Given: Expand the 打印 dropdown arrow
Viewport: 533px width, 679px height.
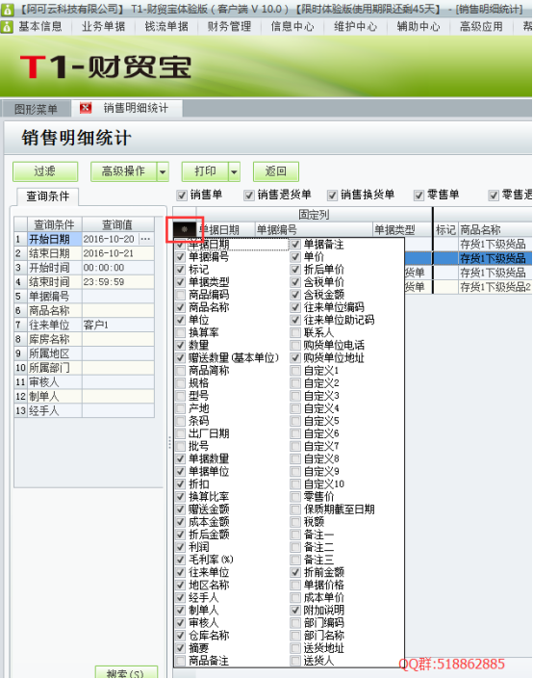Looking at the screenshot, I should click(x=234, y=171).
